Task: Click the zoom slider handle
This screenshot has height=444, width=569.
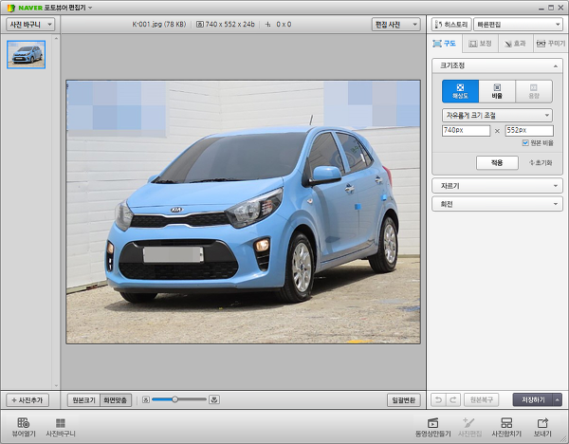Action: click(x=174, y=399)
